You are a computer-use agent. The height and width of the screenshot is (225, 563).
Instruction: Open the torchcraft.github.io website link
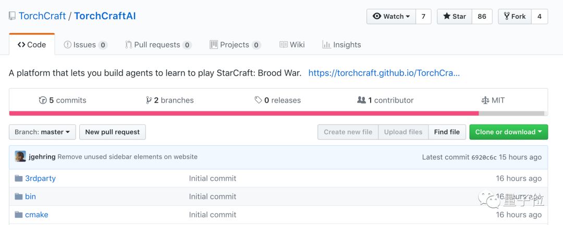coord(384,73)
